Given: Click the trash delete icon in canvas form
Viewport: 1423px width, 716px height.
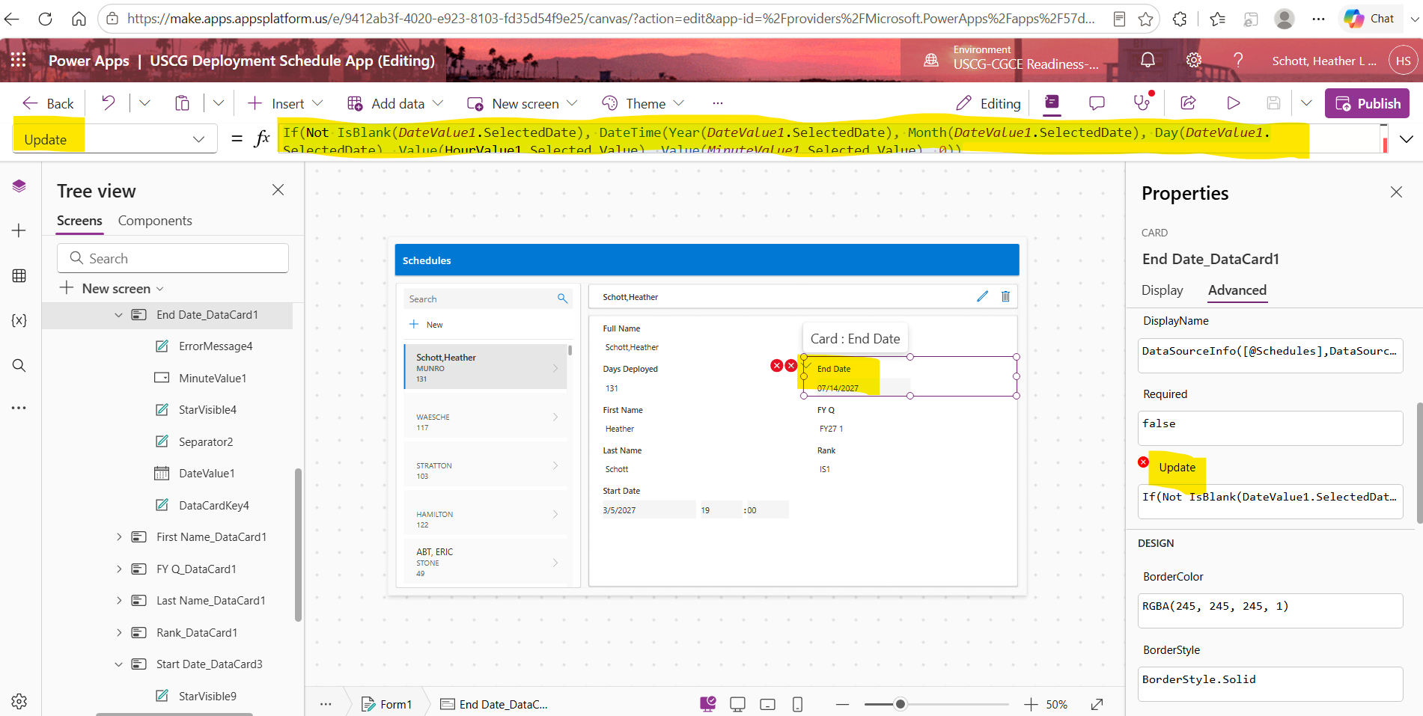Looking at the screenshot, I should pos(1005,296).
